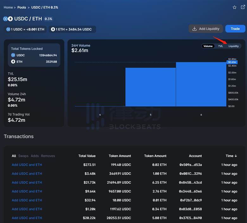
Task: Sort by Account column header
Action: click(195, 156)
